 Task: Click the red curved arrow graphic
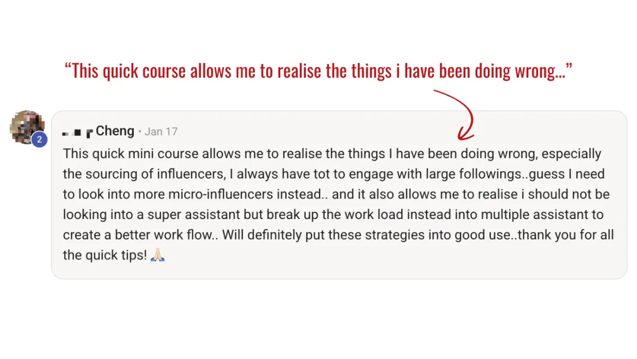pos(455,115)
